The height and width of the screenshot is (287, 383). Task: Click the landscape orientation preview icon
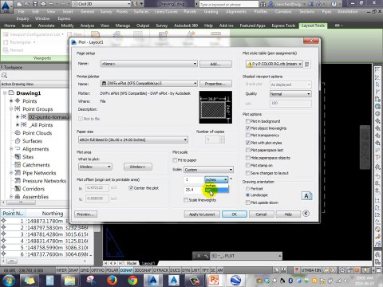306,196
